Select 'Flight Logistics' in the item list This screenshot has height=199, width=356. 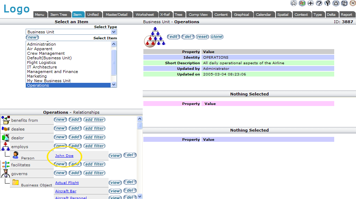pyautogui.click(x=41, y=62)
